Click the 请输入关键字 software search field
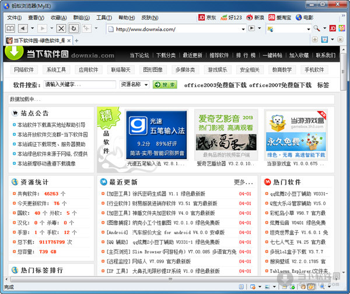The height and width of the screenshot is (294, 350). pos(80,84)
